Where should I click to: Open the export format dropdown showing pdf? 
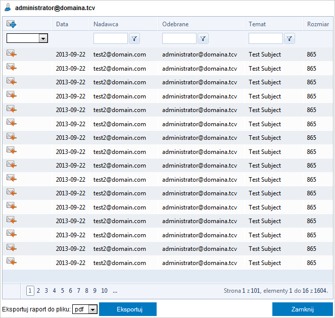(x=93, y=309)
